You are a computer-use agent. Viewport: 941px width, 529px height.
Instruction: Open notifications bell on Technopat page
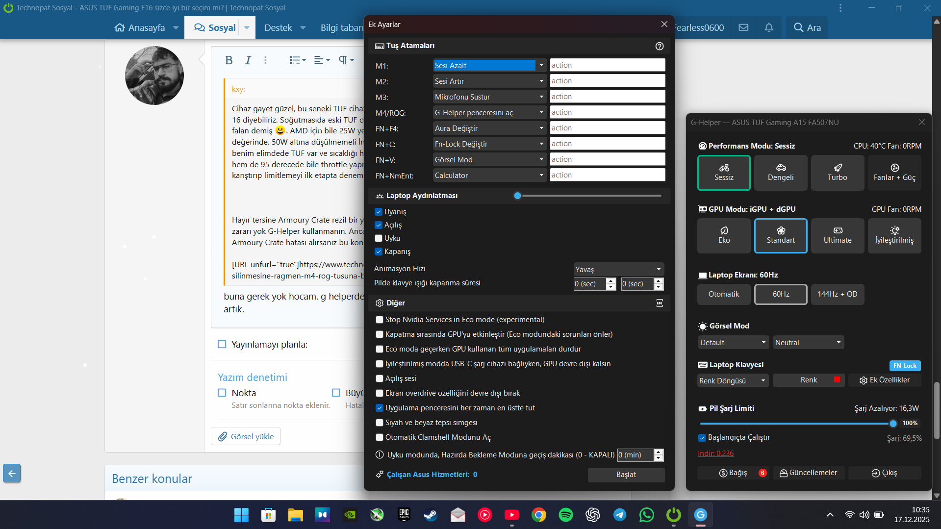coord(768,27)
